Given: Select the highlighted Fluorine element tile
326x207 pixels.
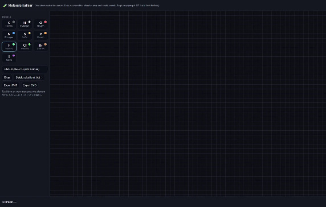Looking at the screenshot, I should point(9,47).
